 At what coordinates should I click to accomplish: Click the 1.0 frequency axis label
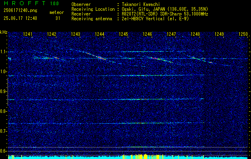pyautogui.click(x=3, y=72)
